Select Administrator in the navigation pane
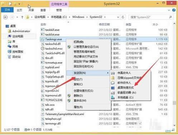Viewport: 178px width, 135px height. pos(21,31)
